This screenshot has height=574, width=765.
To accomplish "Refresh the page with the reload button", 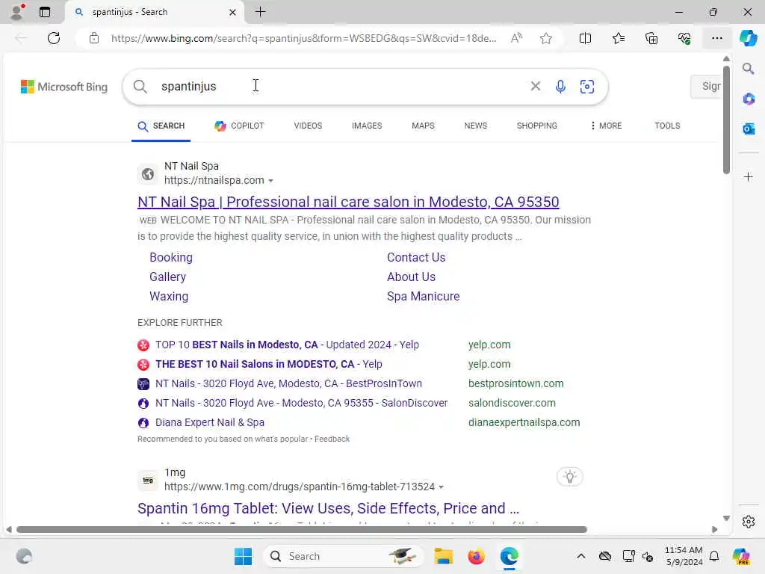I will (54, 38).
